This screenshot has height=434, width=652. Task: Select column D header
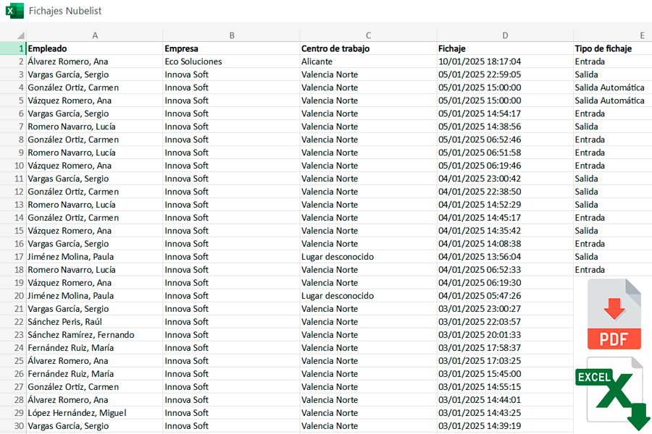[504, 35]
